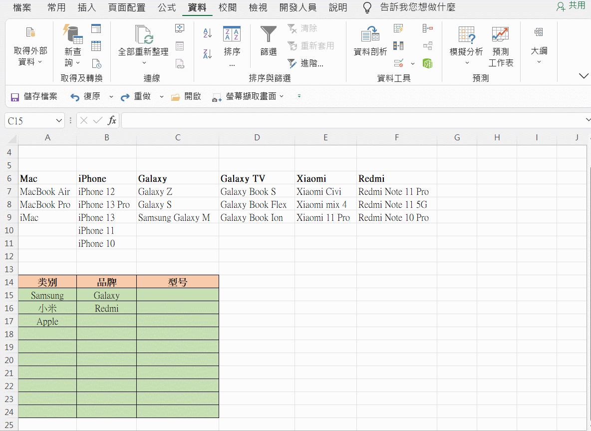The width and height of the screenshot is (591, 431).
Task: Collapse the ribbon with the chevron
Action: coord(584,76)
